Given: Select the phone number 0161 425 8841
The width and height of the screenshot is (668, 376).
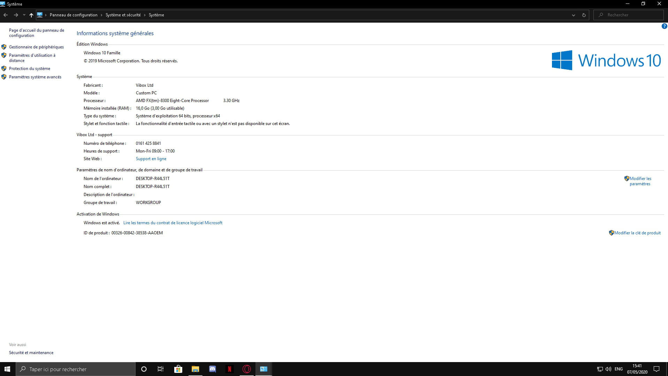Looking at the screenshot, I should (148, 143).
